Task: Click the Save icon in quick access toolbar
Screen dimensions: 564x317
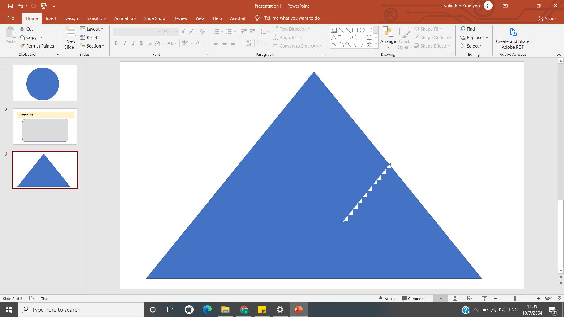Action: (10, 6)
